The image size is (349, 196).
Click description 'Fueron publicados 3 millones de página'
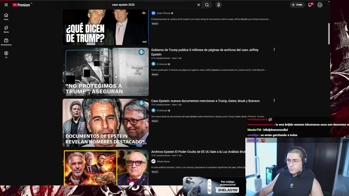click(209, 70)
